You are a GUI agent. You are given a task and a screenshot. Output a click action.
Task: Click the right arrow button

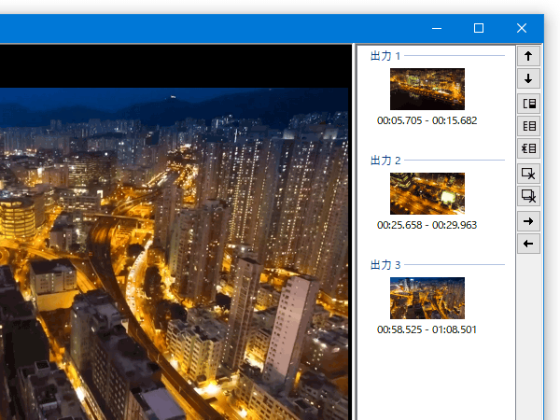tap(528, 221)
